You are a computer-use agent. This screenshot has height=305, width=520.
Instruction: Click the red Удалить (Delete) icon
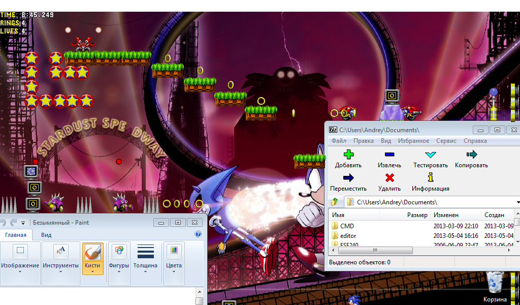389,178
